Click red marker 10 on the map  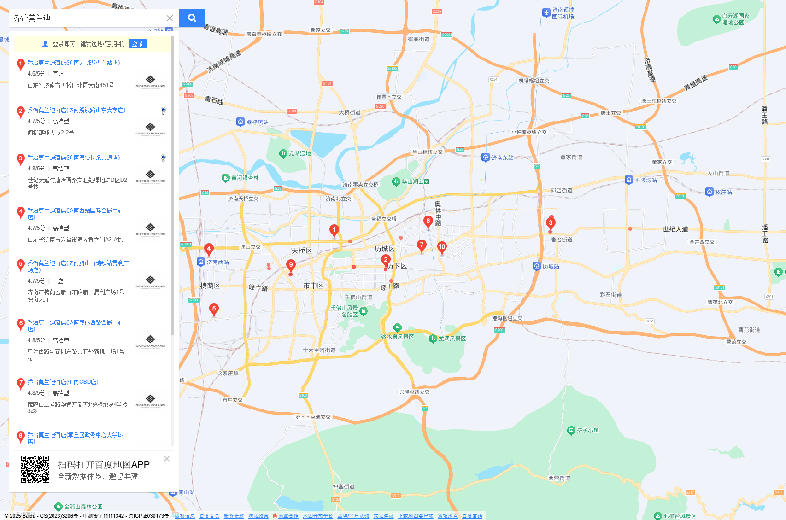[442, 248]
